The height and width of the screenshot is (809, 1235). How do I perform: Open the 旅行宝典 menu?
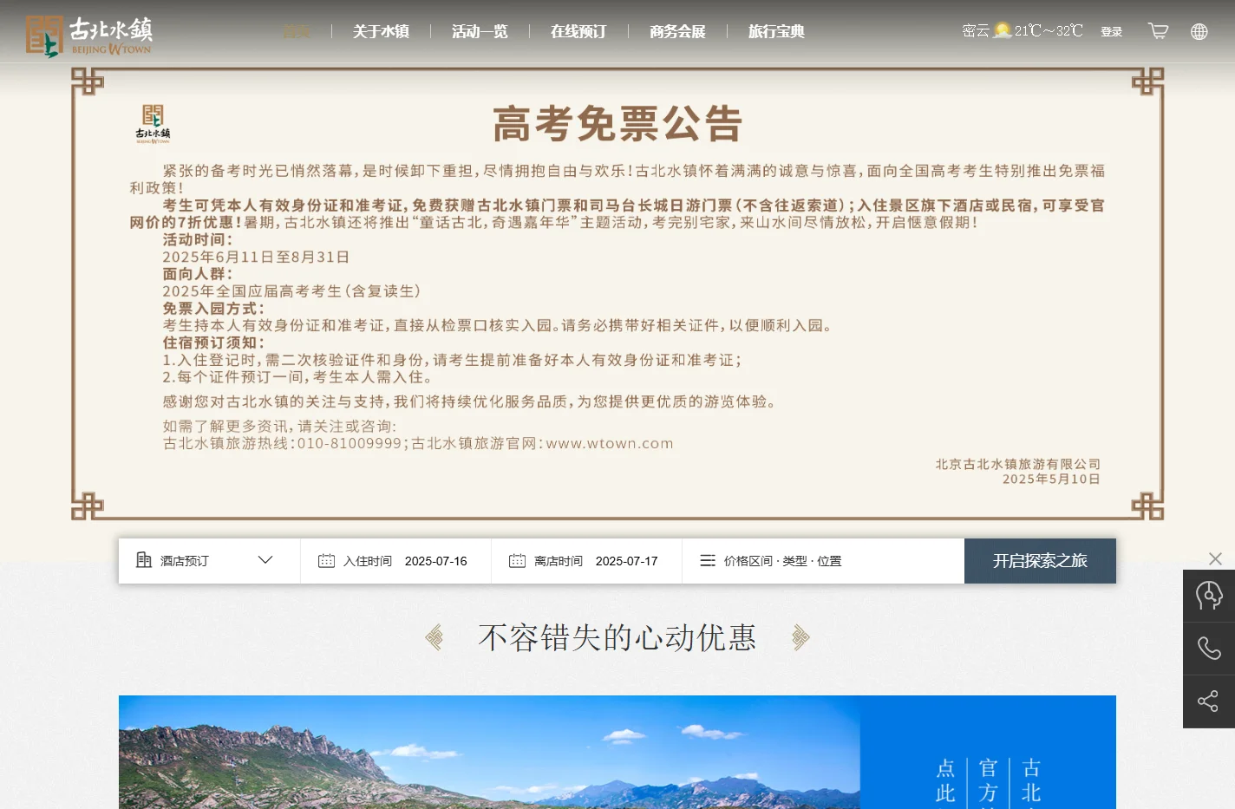776,31
